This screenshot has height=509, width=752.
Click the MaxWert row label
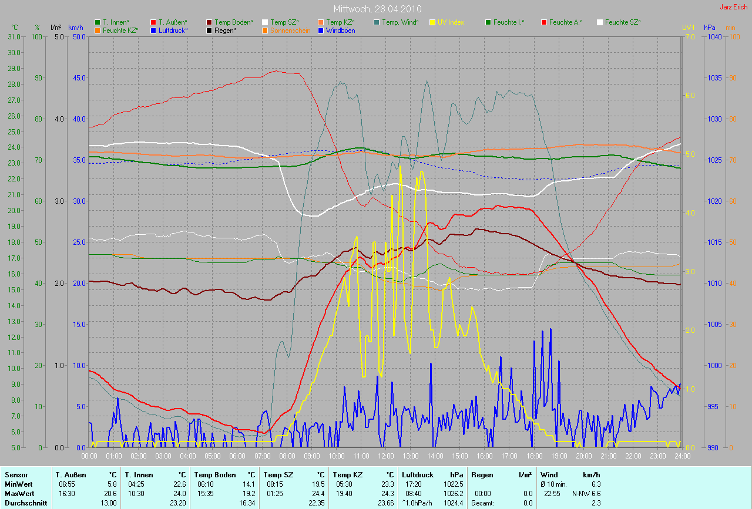coord(20,493)
